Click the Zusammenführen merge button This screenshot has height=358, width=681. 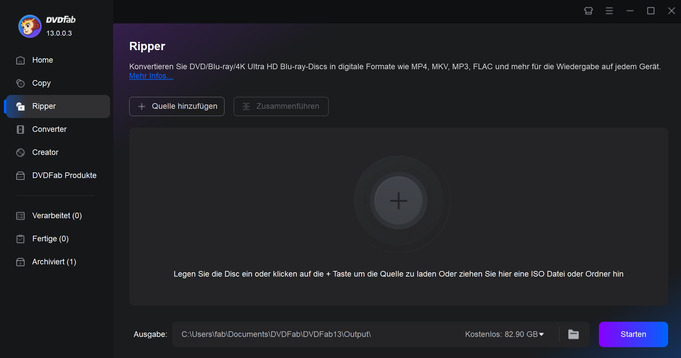[281, 106]
